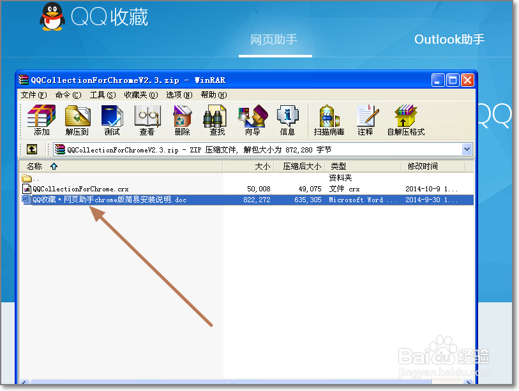Click the packed size 635,305
The image size is (519, 391).
(x=308, y=200)
